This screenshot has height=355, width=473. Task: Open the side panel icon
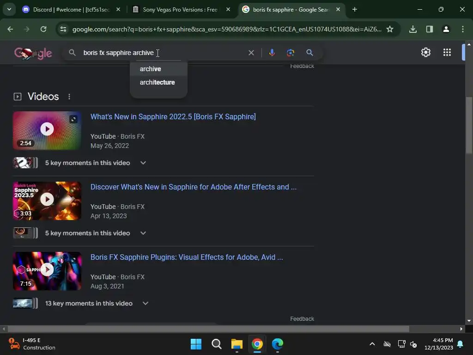click(x=430, y=29)
